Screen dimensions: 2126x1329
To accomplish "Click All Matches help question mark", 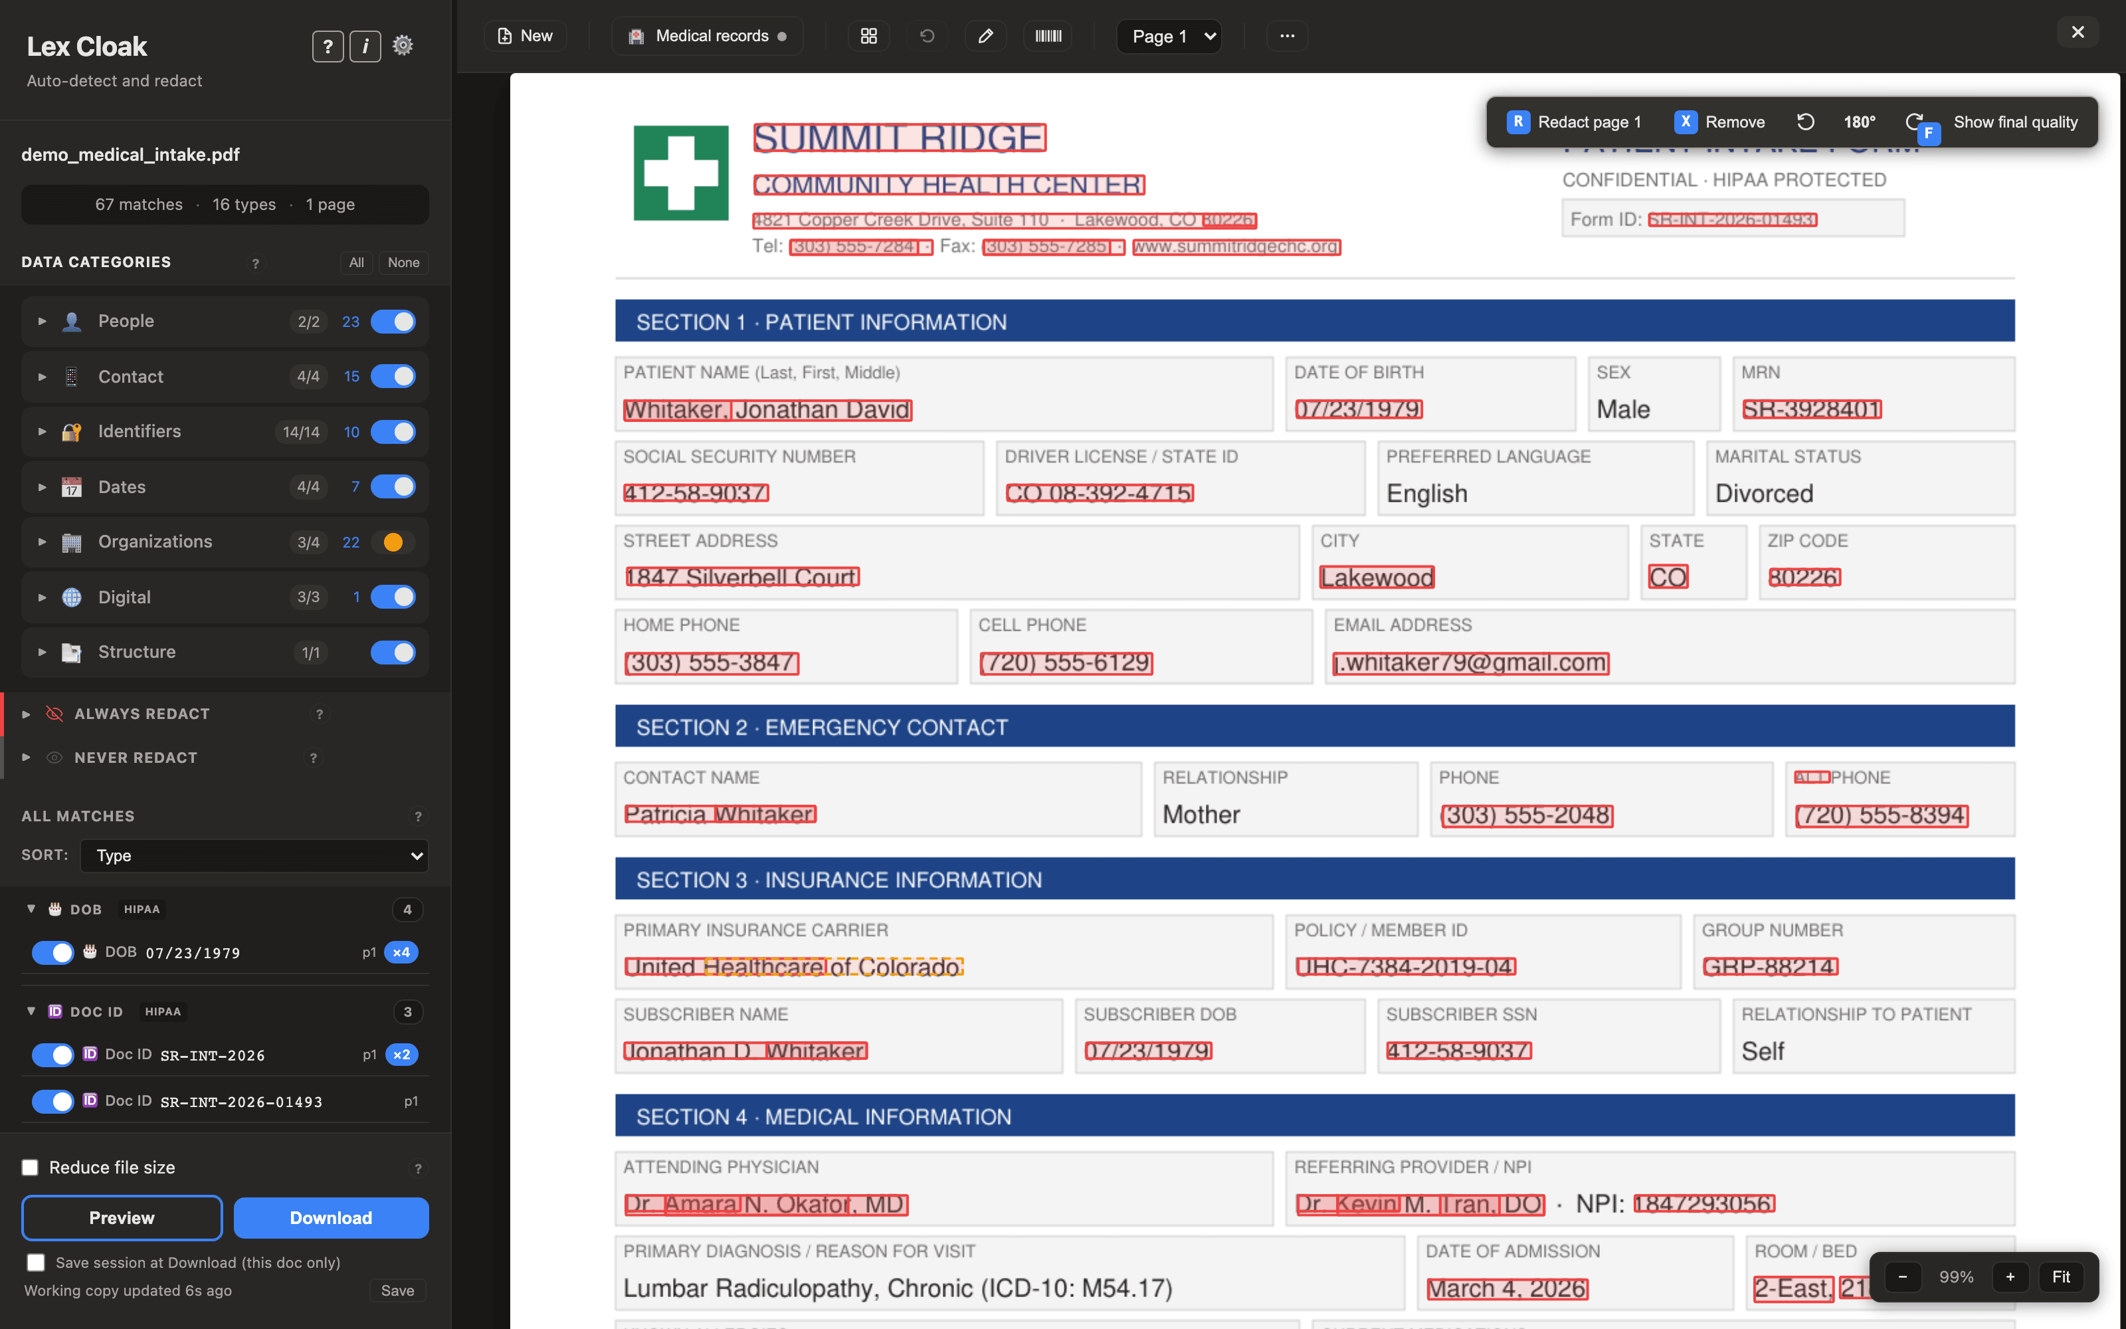I will click(418, 817).
